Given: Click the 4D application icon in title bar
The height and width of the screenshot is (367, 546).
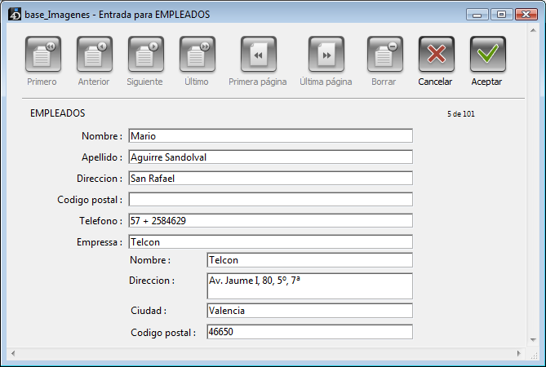Looking at the screenshot, I should [15, 14].
